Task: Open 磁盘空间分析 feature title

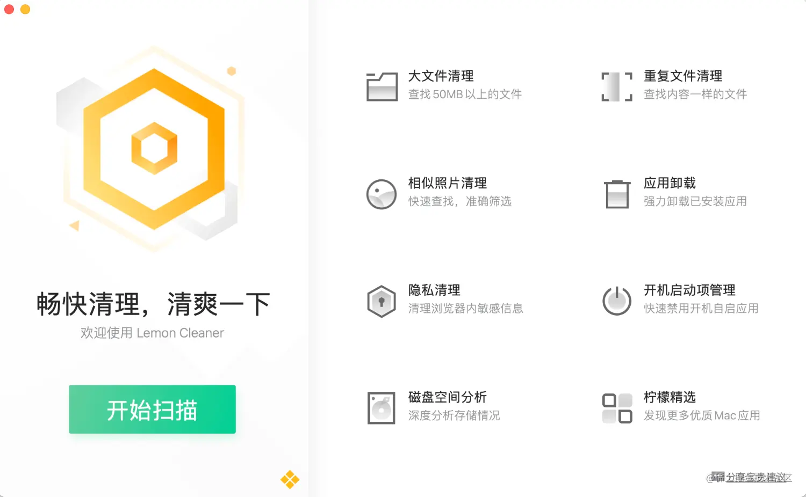Action: click(x=447, y=397)
